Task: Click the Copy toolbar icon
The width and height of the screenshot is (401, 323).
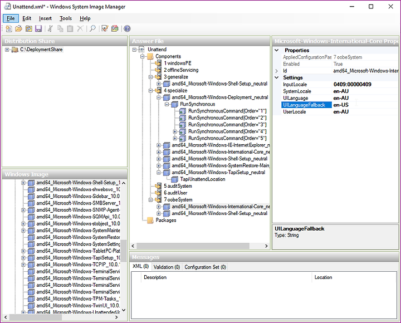Action: 60,28
